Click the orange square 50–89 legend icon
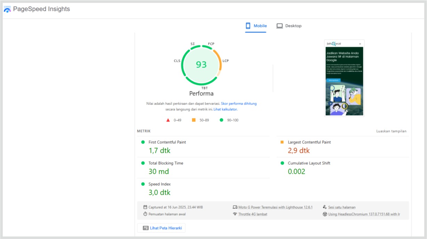The image size is (427, 239). coord(194,120)
